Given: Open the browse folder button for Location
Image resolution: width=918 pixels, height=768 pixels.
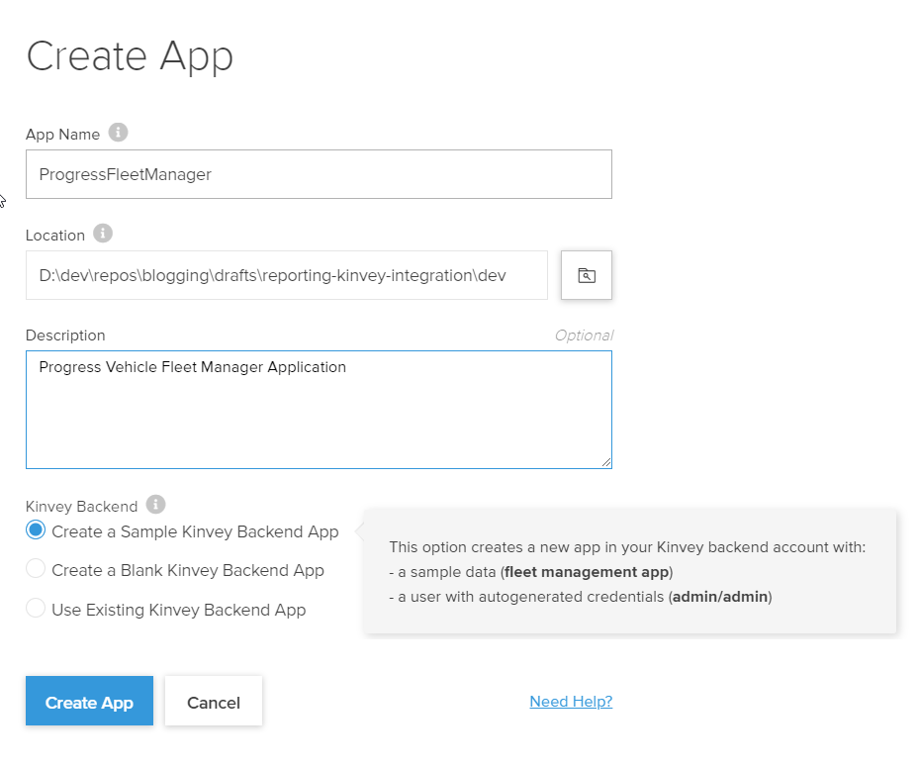Looking at the screenshot, I should [x=586, y=275].
